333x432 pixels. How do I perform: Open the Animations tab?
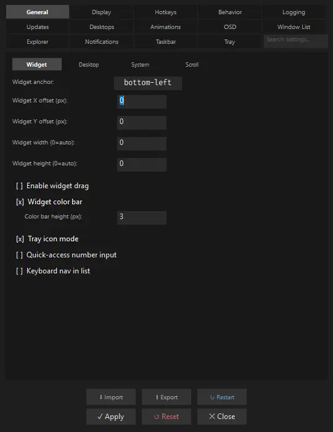(166, 27)
